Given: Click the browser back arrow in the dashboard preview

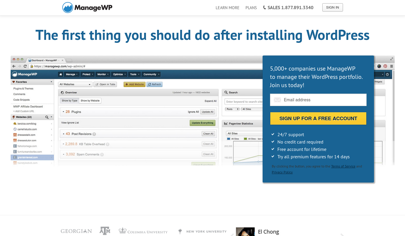Looking at the screenshot, I should coord(14,66).
